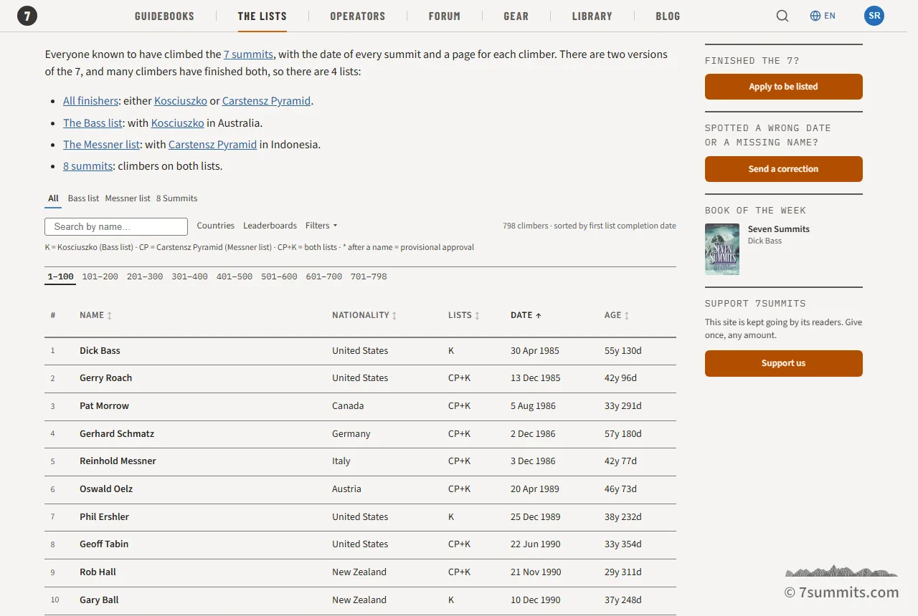
Task: Click the Apply to be listed button
Action: pos(783,87)
